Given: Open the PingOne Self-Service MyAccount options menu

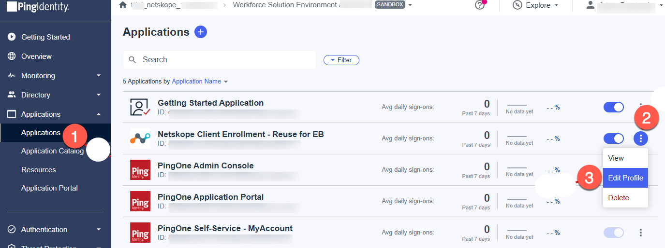Looking at the screenshot, I should (x=641, y=233).
